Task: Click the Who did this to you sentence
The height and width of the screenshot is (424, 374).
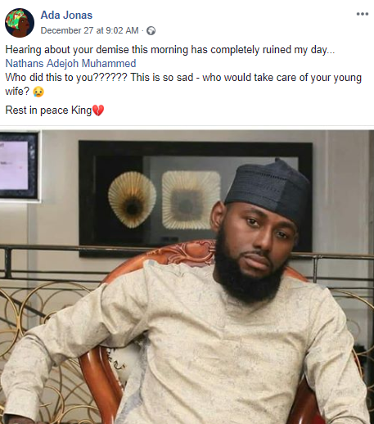Action: tap(66, 78)
